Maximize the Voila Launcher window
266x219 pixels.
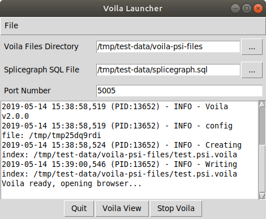(x=247, y=8)
